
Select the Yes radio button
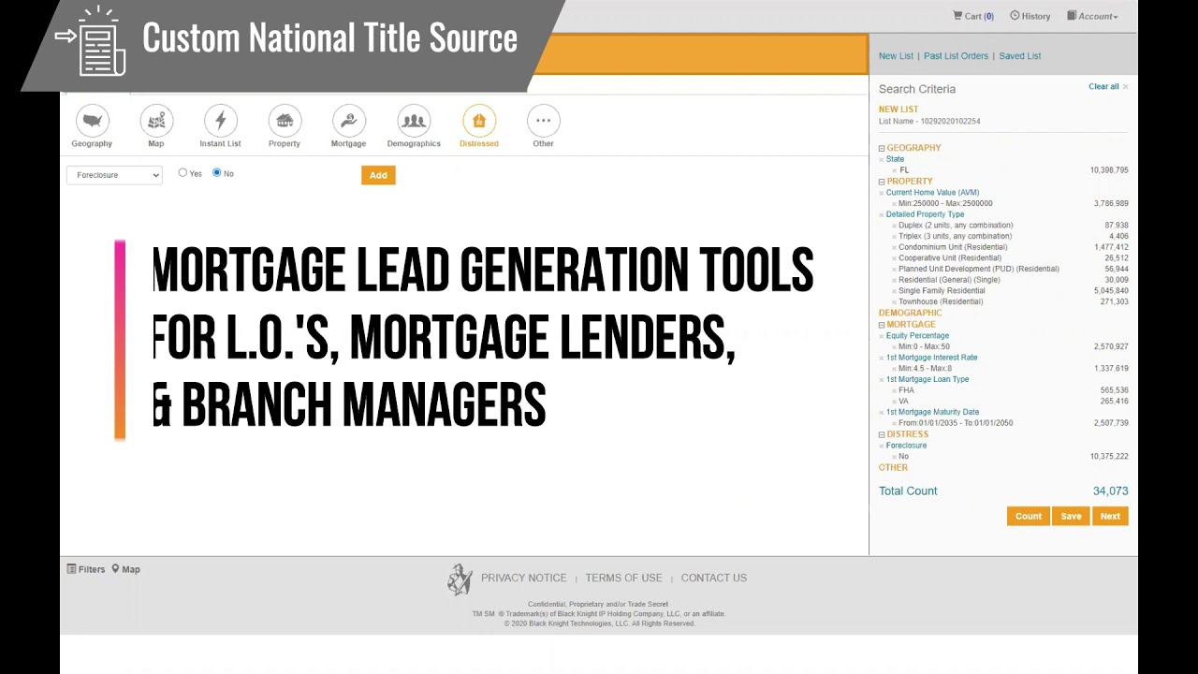pyautogui.click(x=183, y=172)
